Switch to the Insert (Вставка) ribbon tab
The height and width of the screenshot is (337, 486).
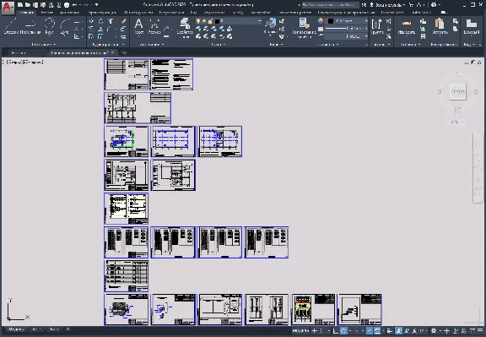tap(47, 13)
